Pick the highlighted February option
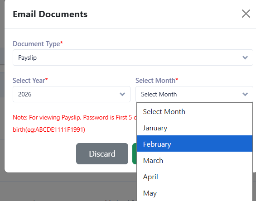The height and width of the screenshot is (201, 256). click(x=195, y=144)
